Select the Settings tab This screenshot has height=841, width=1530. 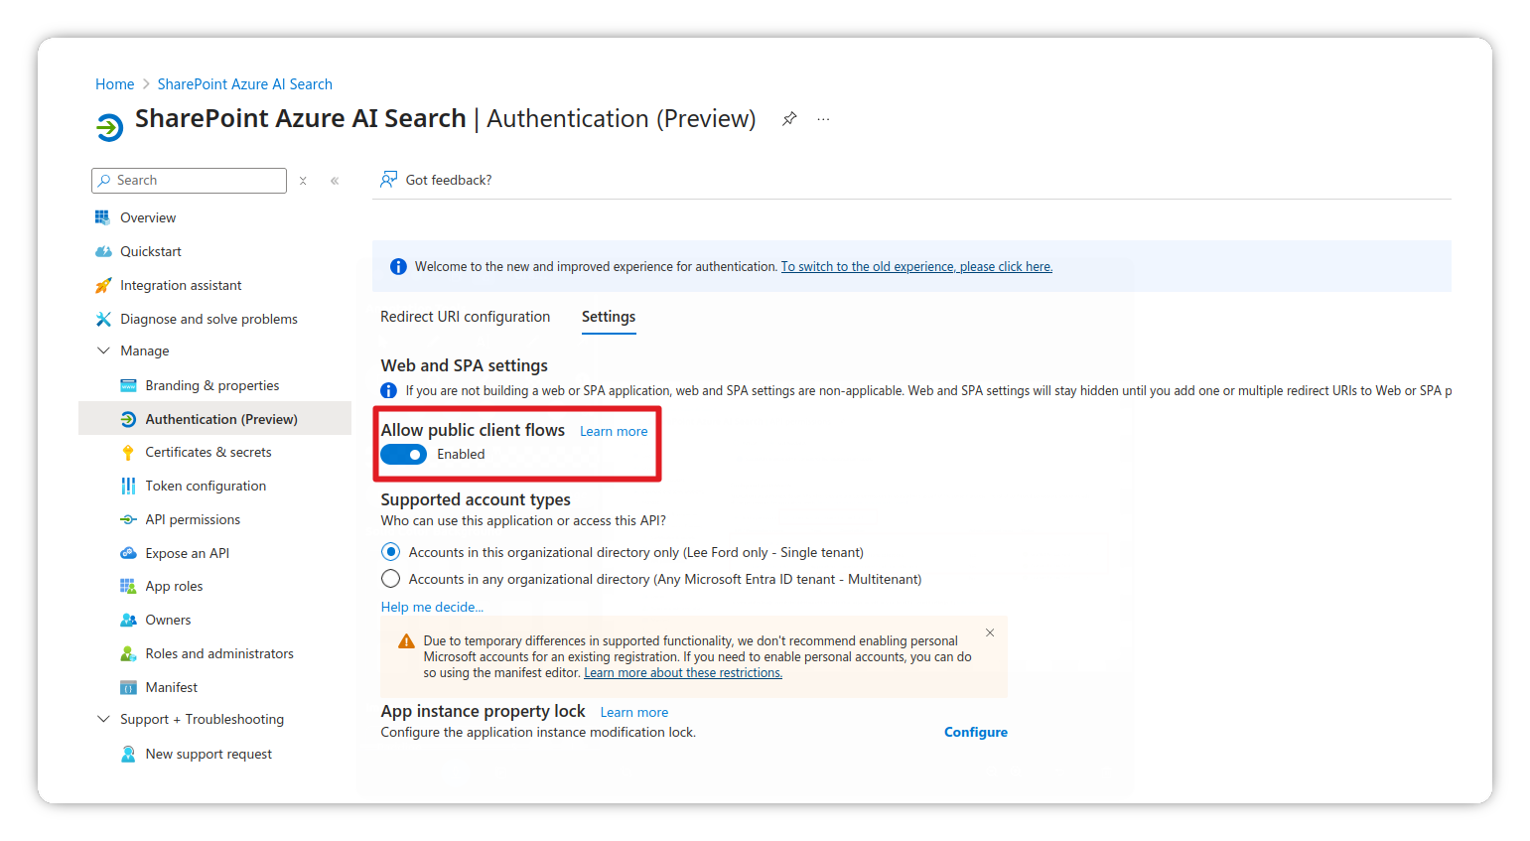(609, 317)
